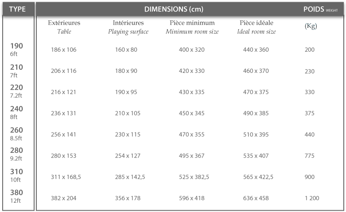The height and width of the screenshot is (212, 346).
Task: Click the DIMENSIONS (cm) header
Action: point(174,9)
